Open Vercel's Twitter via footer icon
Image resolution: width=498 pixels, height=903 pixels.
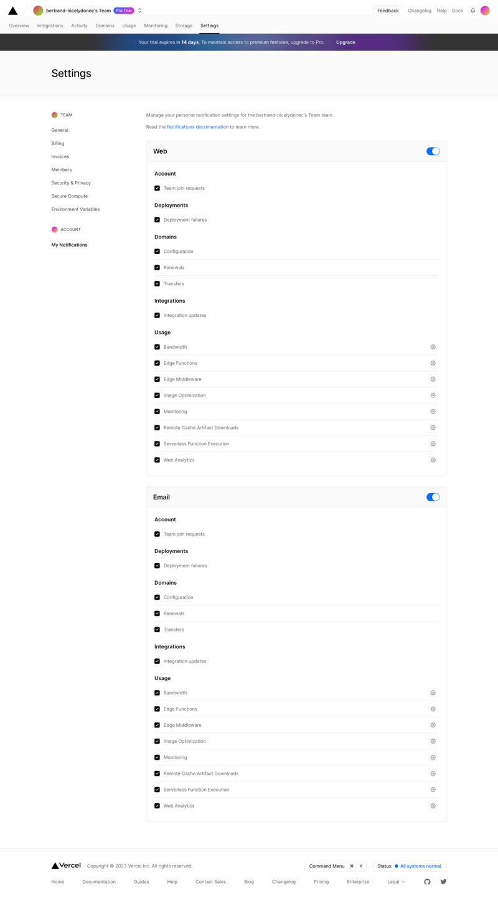point(443,881)
